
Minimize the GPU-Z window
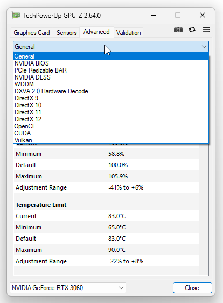point(154,15)
